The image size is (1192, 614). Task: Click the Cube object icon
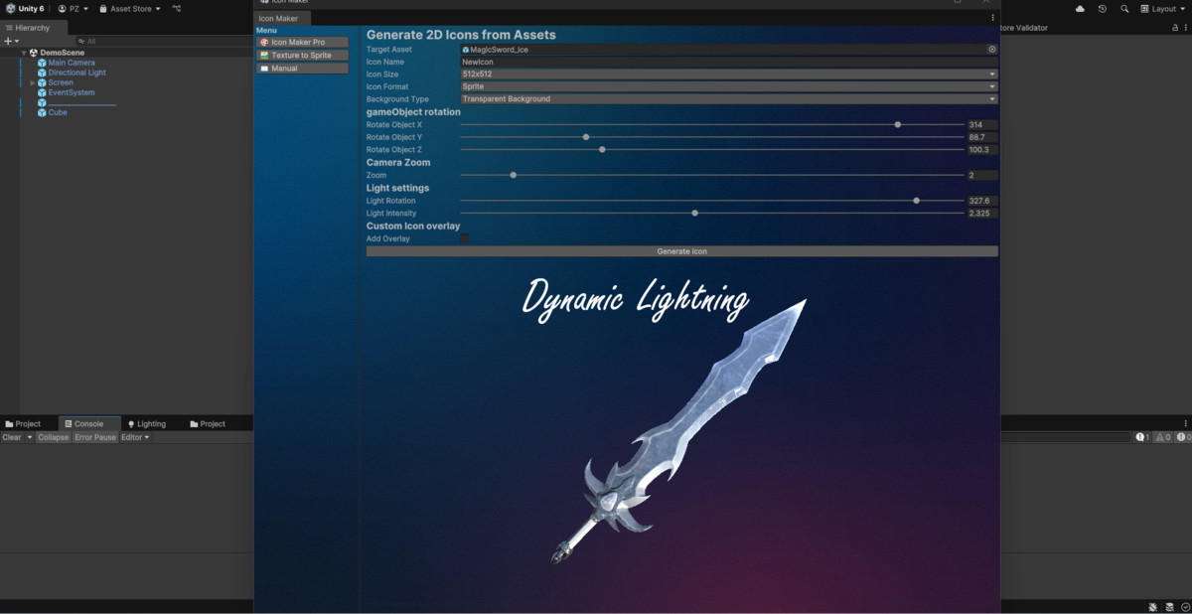click(x=42, y=112)
